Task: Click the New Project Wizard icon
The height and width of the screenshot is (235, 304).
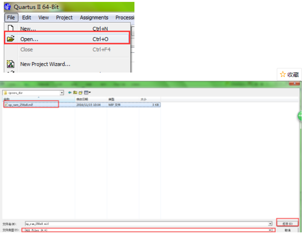Action: (x=11, y=64)
